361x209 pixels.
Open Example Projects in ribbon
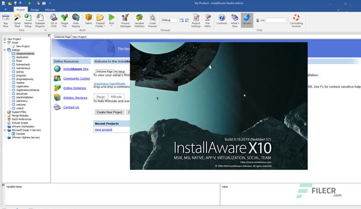(x=40, y=20)
